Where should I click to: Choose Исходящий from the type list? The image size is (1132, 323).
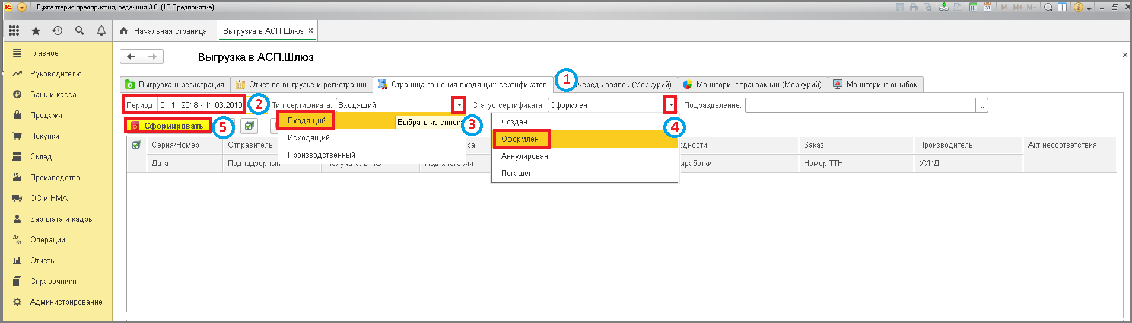click(x=371, y=138)
